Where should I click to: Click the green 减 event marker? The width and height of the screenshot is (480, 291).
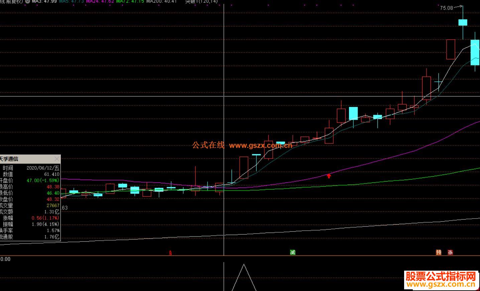pos(293,252)
